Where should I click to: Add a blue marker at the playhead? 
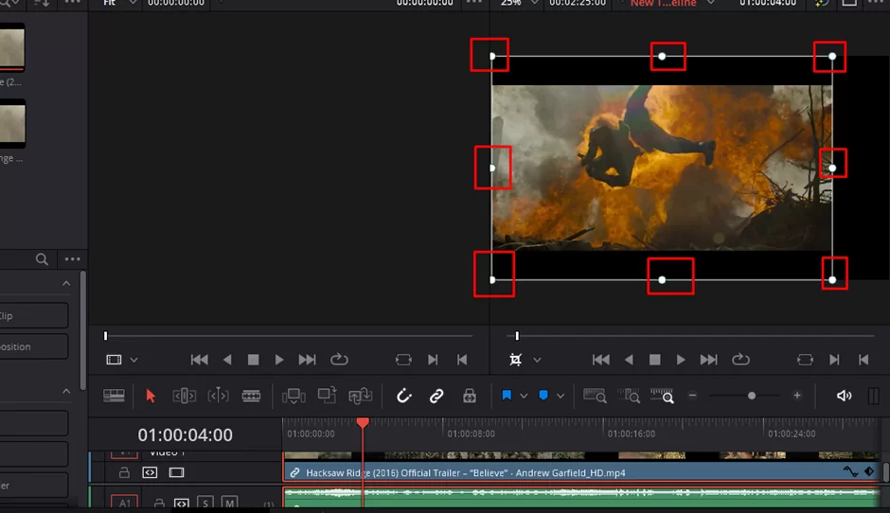543,395
